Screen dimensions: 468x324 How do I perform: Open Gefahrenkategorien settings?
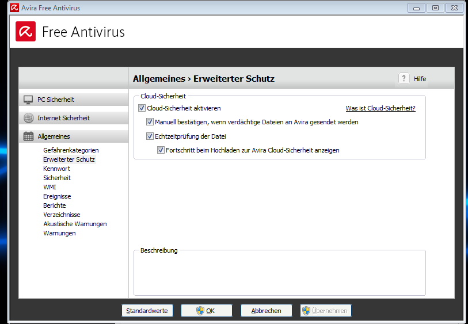point(71,150)
